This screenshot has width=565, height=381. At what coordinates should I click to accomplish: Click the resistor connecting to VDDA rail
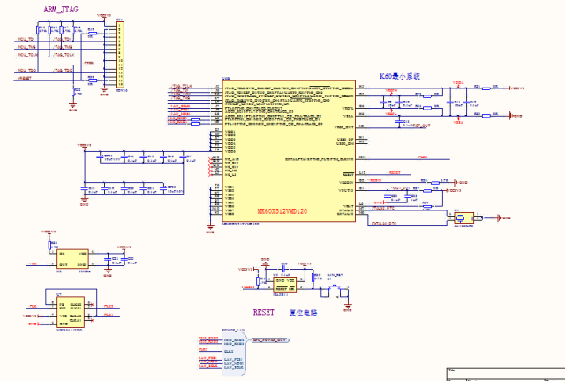click(x=486, y=88)
